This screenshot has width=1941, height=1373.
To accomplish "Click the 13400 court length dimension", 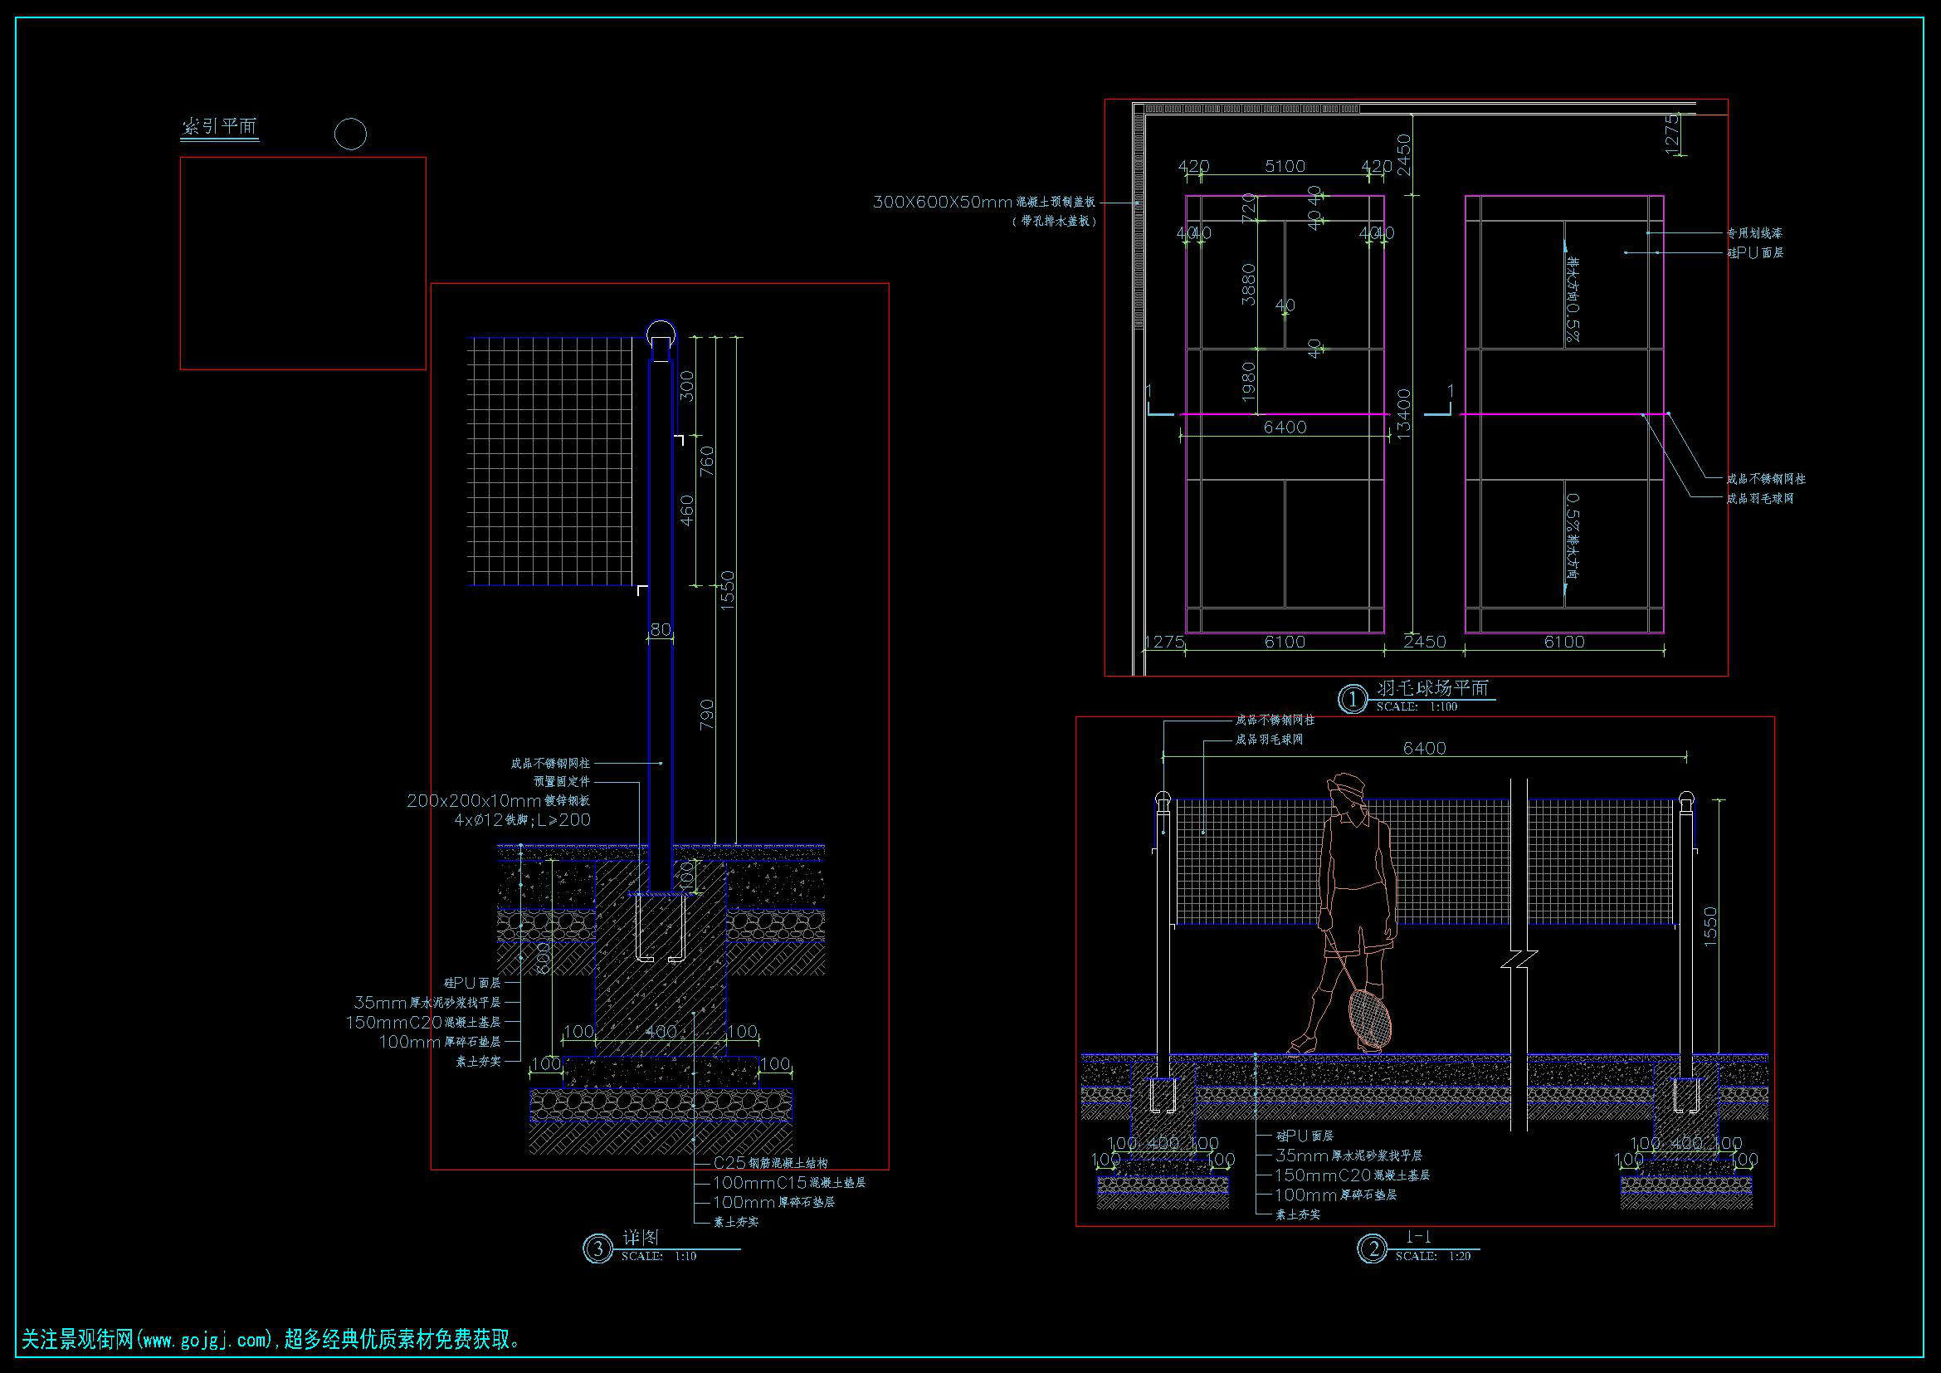I will coord(1404,414).
